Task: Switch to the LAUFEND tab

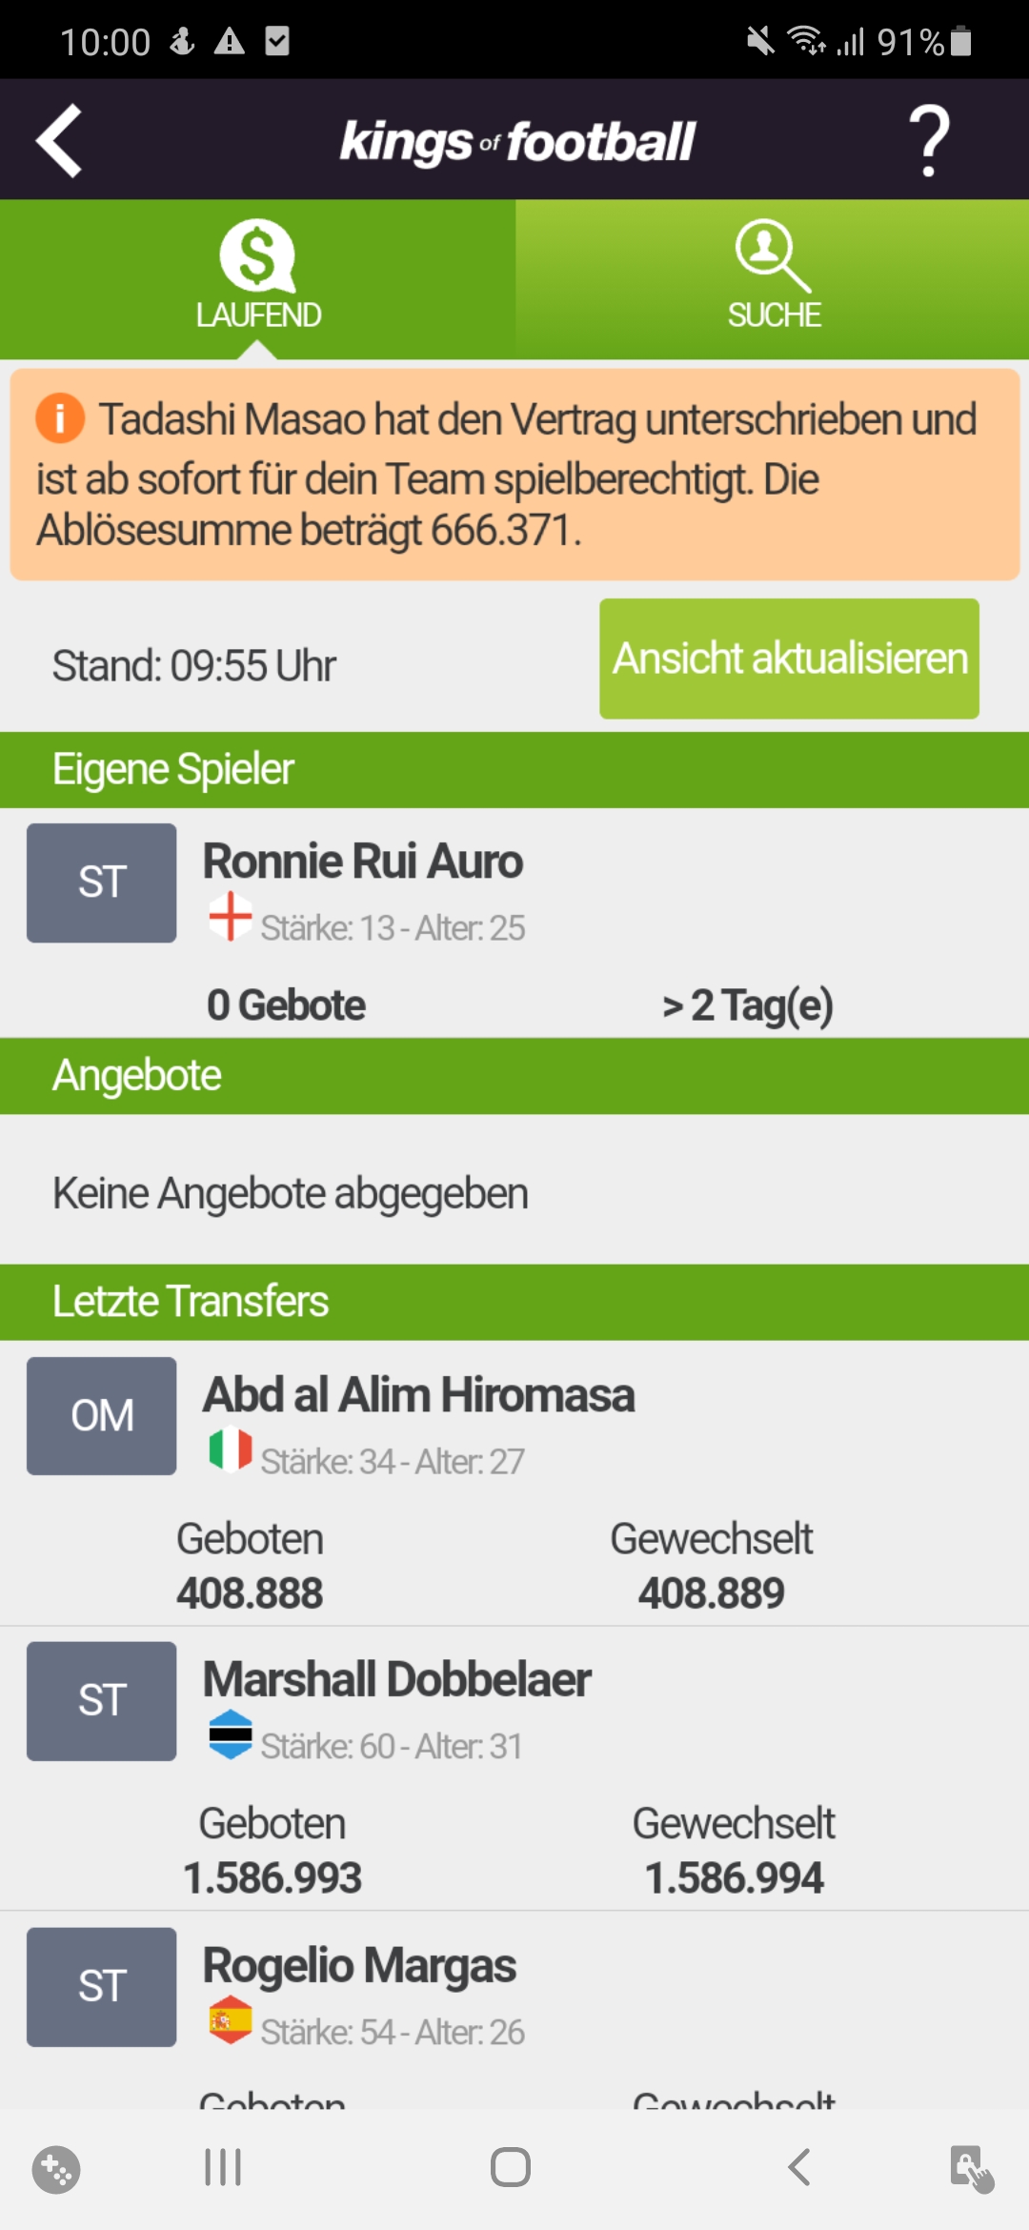Action: tap(258, 278)
